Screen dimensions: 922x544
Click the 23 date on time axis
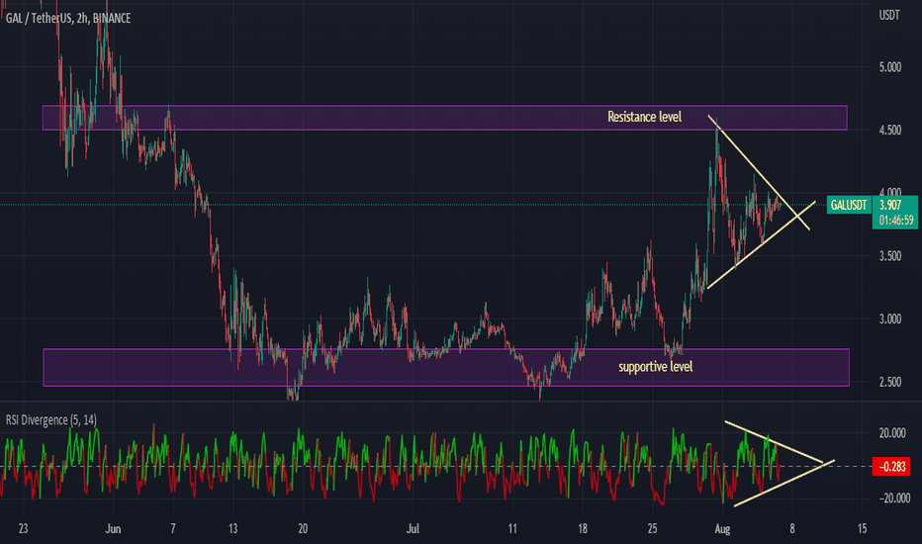(23, 529)
